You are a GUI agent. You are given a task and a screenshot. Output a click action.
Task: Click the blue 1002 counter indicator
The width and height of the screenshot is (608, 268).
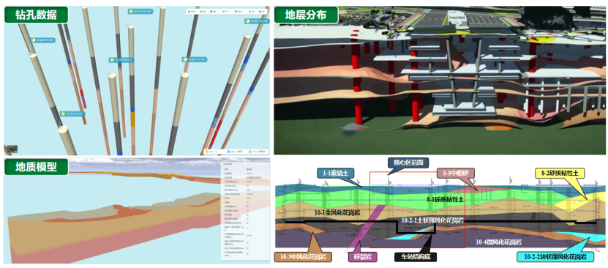pyautogui.click(x=235, y=152)
